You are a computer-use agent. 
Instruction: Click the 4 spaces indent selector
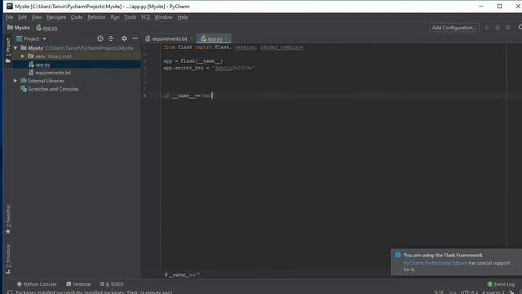(493, 292)
